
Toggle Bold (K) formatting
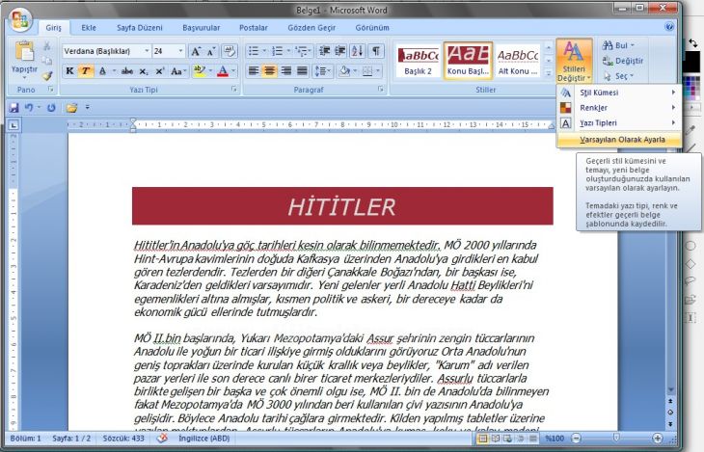[69, 71]
